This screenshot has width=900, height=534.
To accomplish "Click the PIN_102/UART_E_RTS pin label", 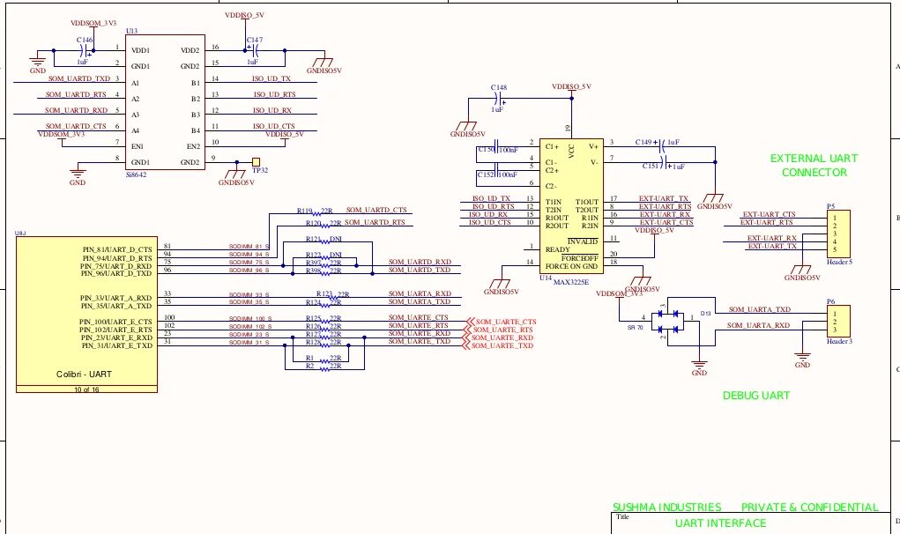I will 115,330.
